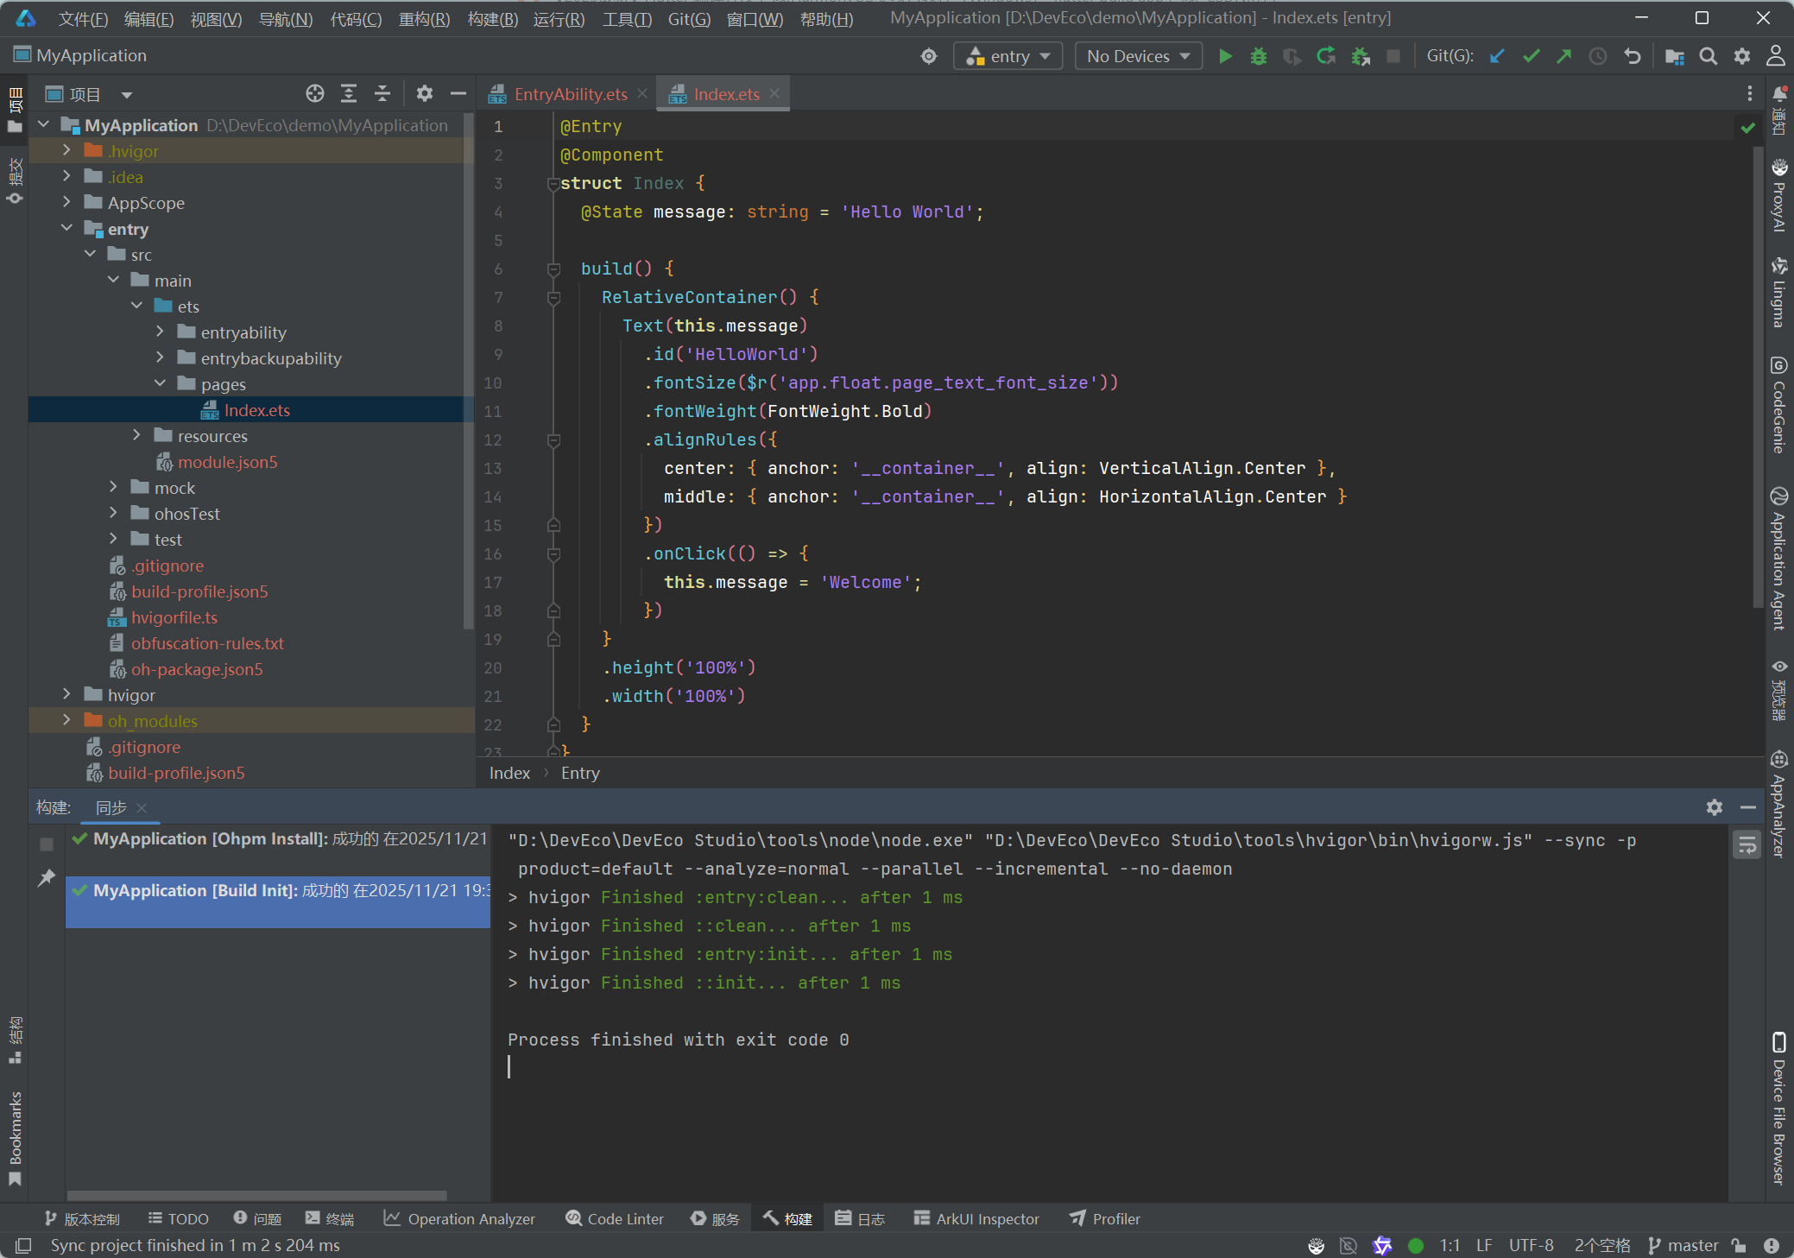Run the app with green play button
The width and height of the screenshot is (1794, 1258).
(x=1225, y=56)
